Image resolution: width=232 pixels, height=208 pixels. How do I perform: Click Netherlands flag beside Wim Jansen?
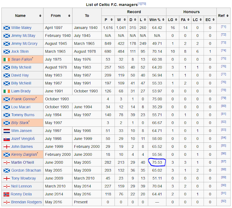coord(7,131)
